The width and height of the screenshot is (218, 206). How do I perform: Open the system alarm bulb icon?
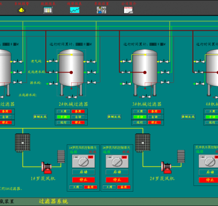[x=21, y=10]
